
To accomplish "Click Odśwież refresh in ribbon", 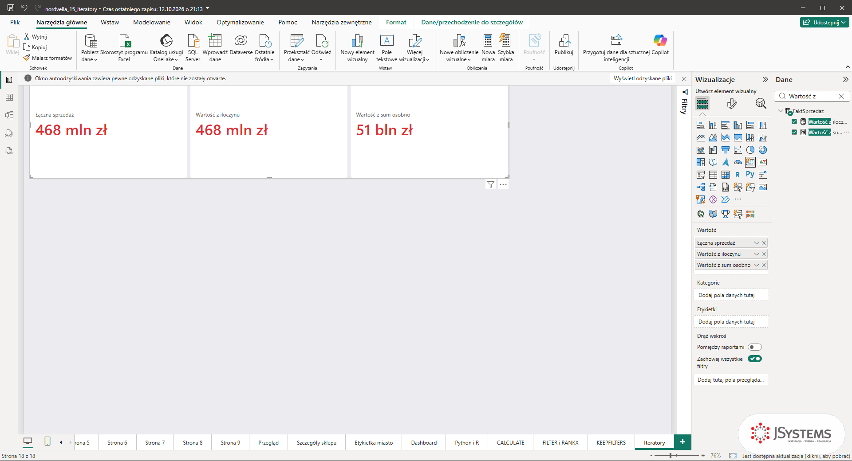I will click(x=321, y=47).
